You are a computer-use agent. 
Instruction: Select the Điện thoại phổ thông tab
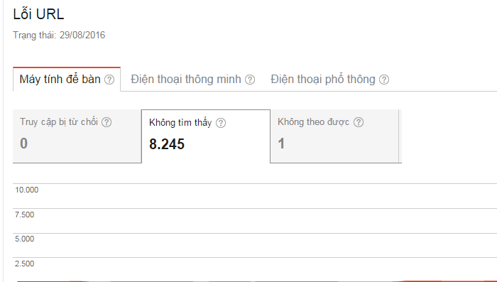pos(329,80)
